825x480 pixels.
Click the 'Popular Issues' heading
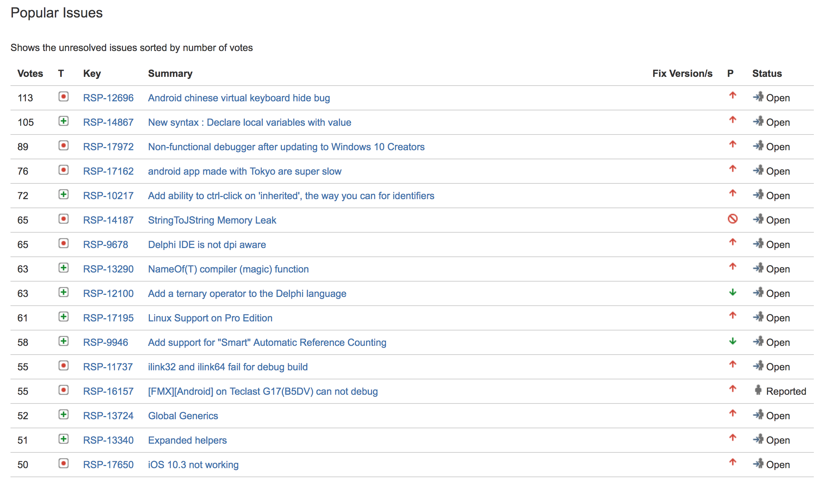click(x=57, y=13)
